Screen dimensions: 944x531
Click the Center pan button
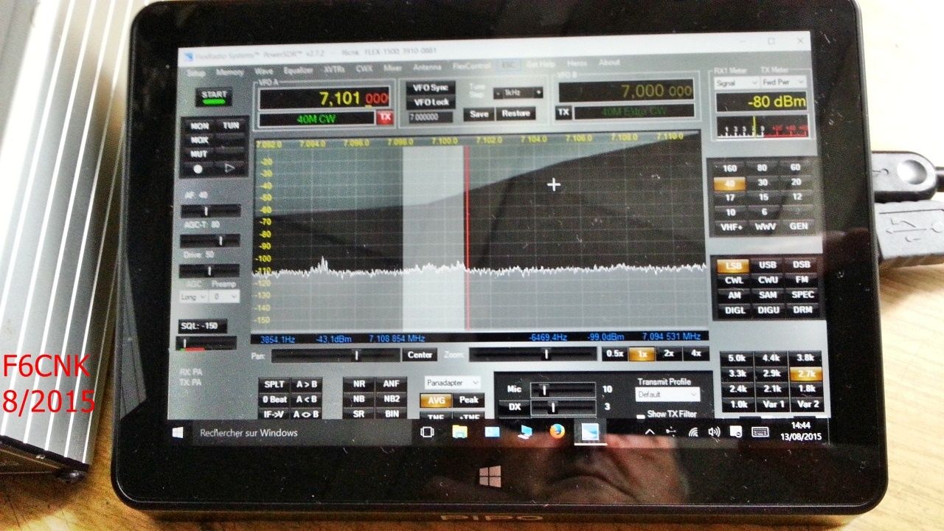click(x=420, y=355)
